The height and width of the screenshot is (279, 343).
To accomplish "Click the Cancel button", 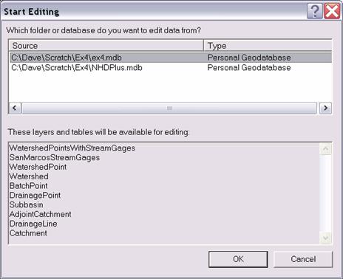I will pyautogui.click(x=303, y=259).
